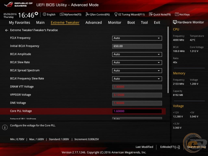Open Quick Note(F9)

coord(160,14)
